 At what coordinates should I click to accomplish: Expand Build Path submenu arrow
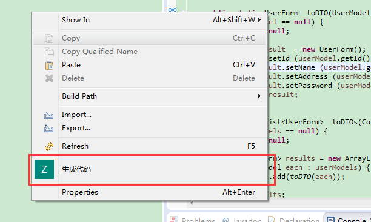259,96
